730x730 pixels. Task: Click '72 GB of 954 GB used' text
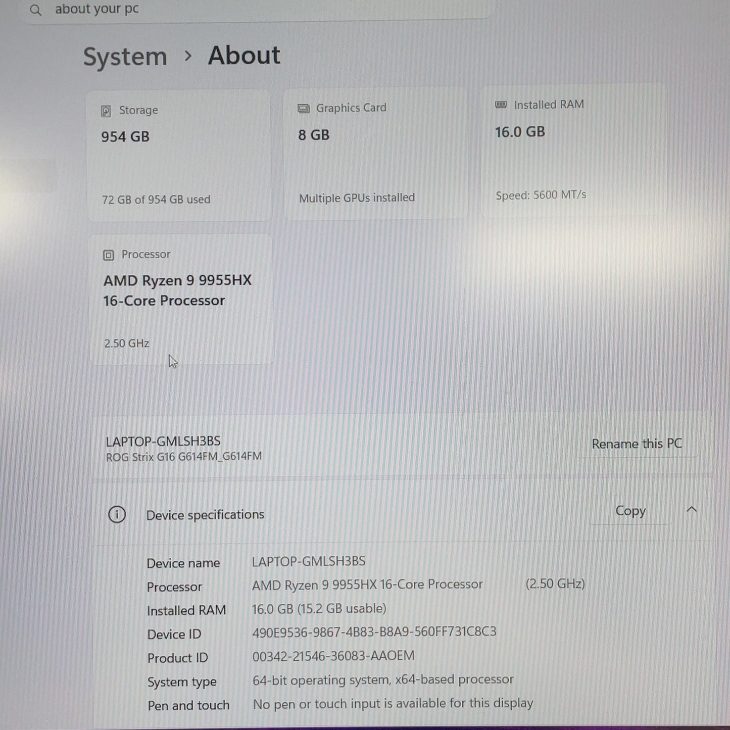pos(156,200)
